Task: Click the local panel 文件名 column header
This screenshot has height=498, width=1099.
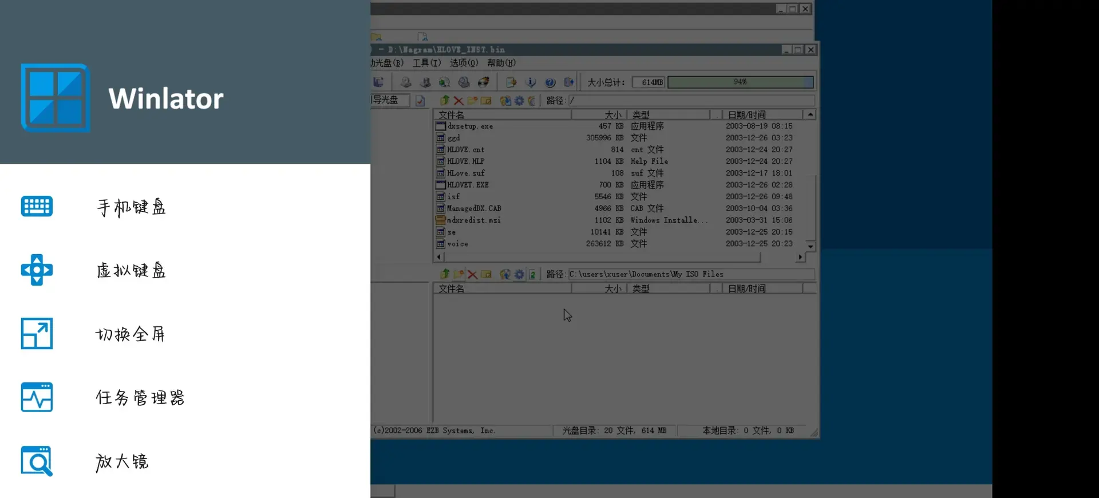Action: tap(503, 289)
